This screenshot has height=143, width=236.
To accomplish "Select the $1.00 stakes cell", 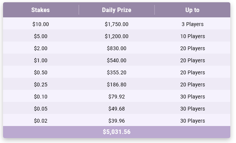I will 41,60.
